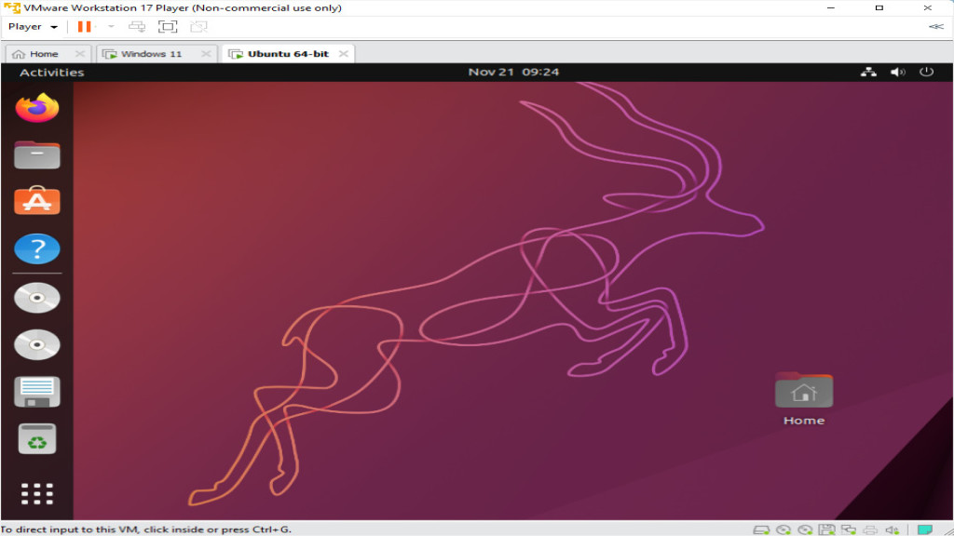The image size is (954, 536).
Task: Click the teal notification square in the status bar
Action: tap(925, 528)
